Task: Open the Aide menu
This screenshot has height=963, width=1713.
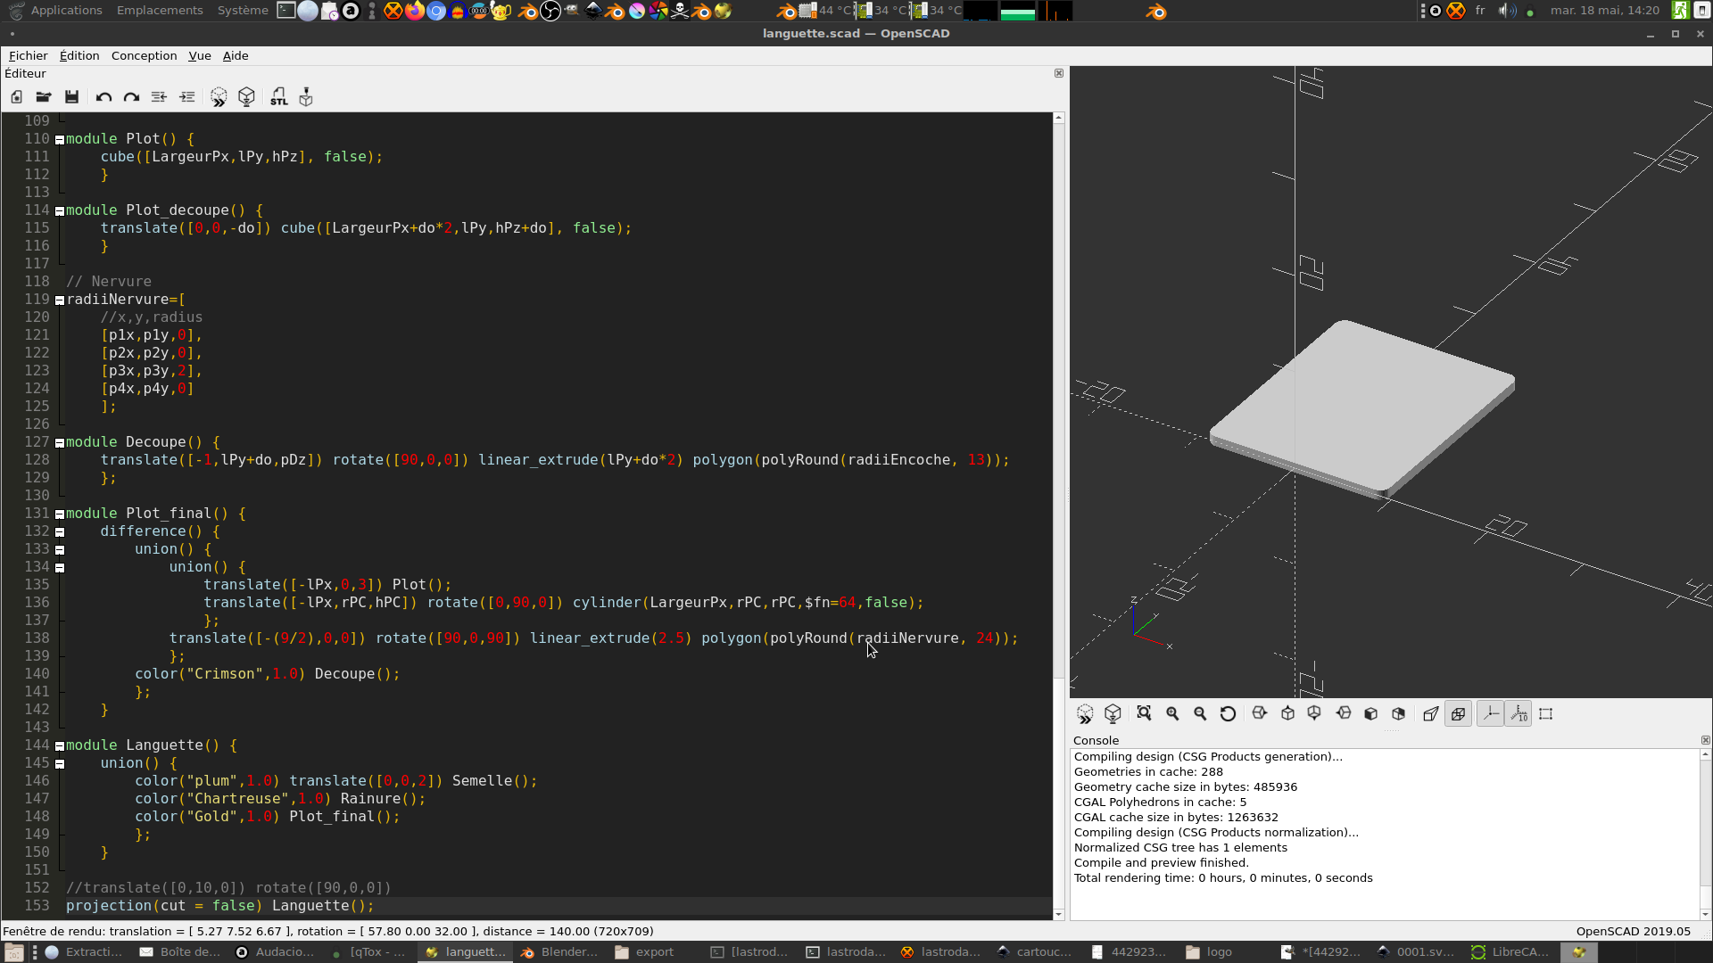Action: click(236, 55)
